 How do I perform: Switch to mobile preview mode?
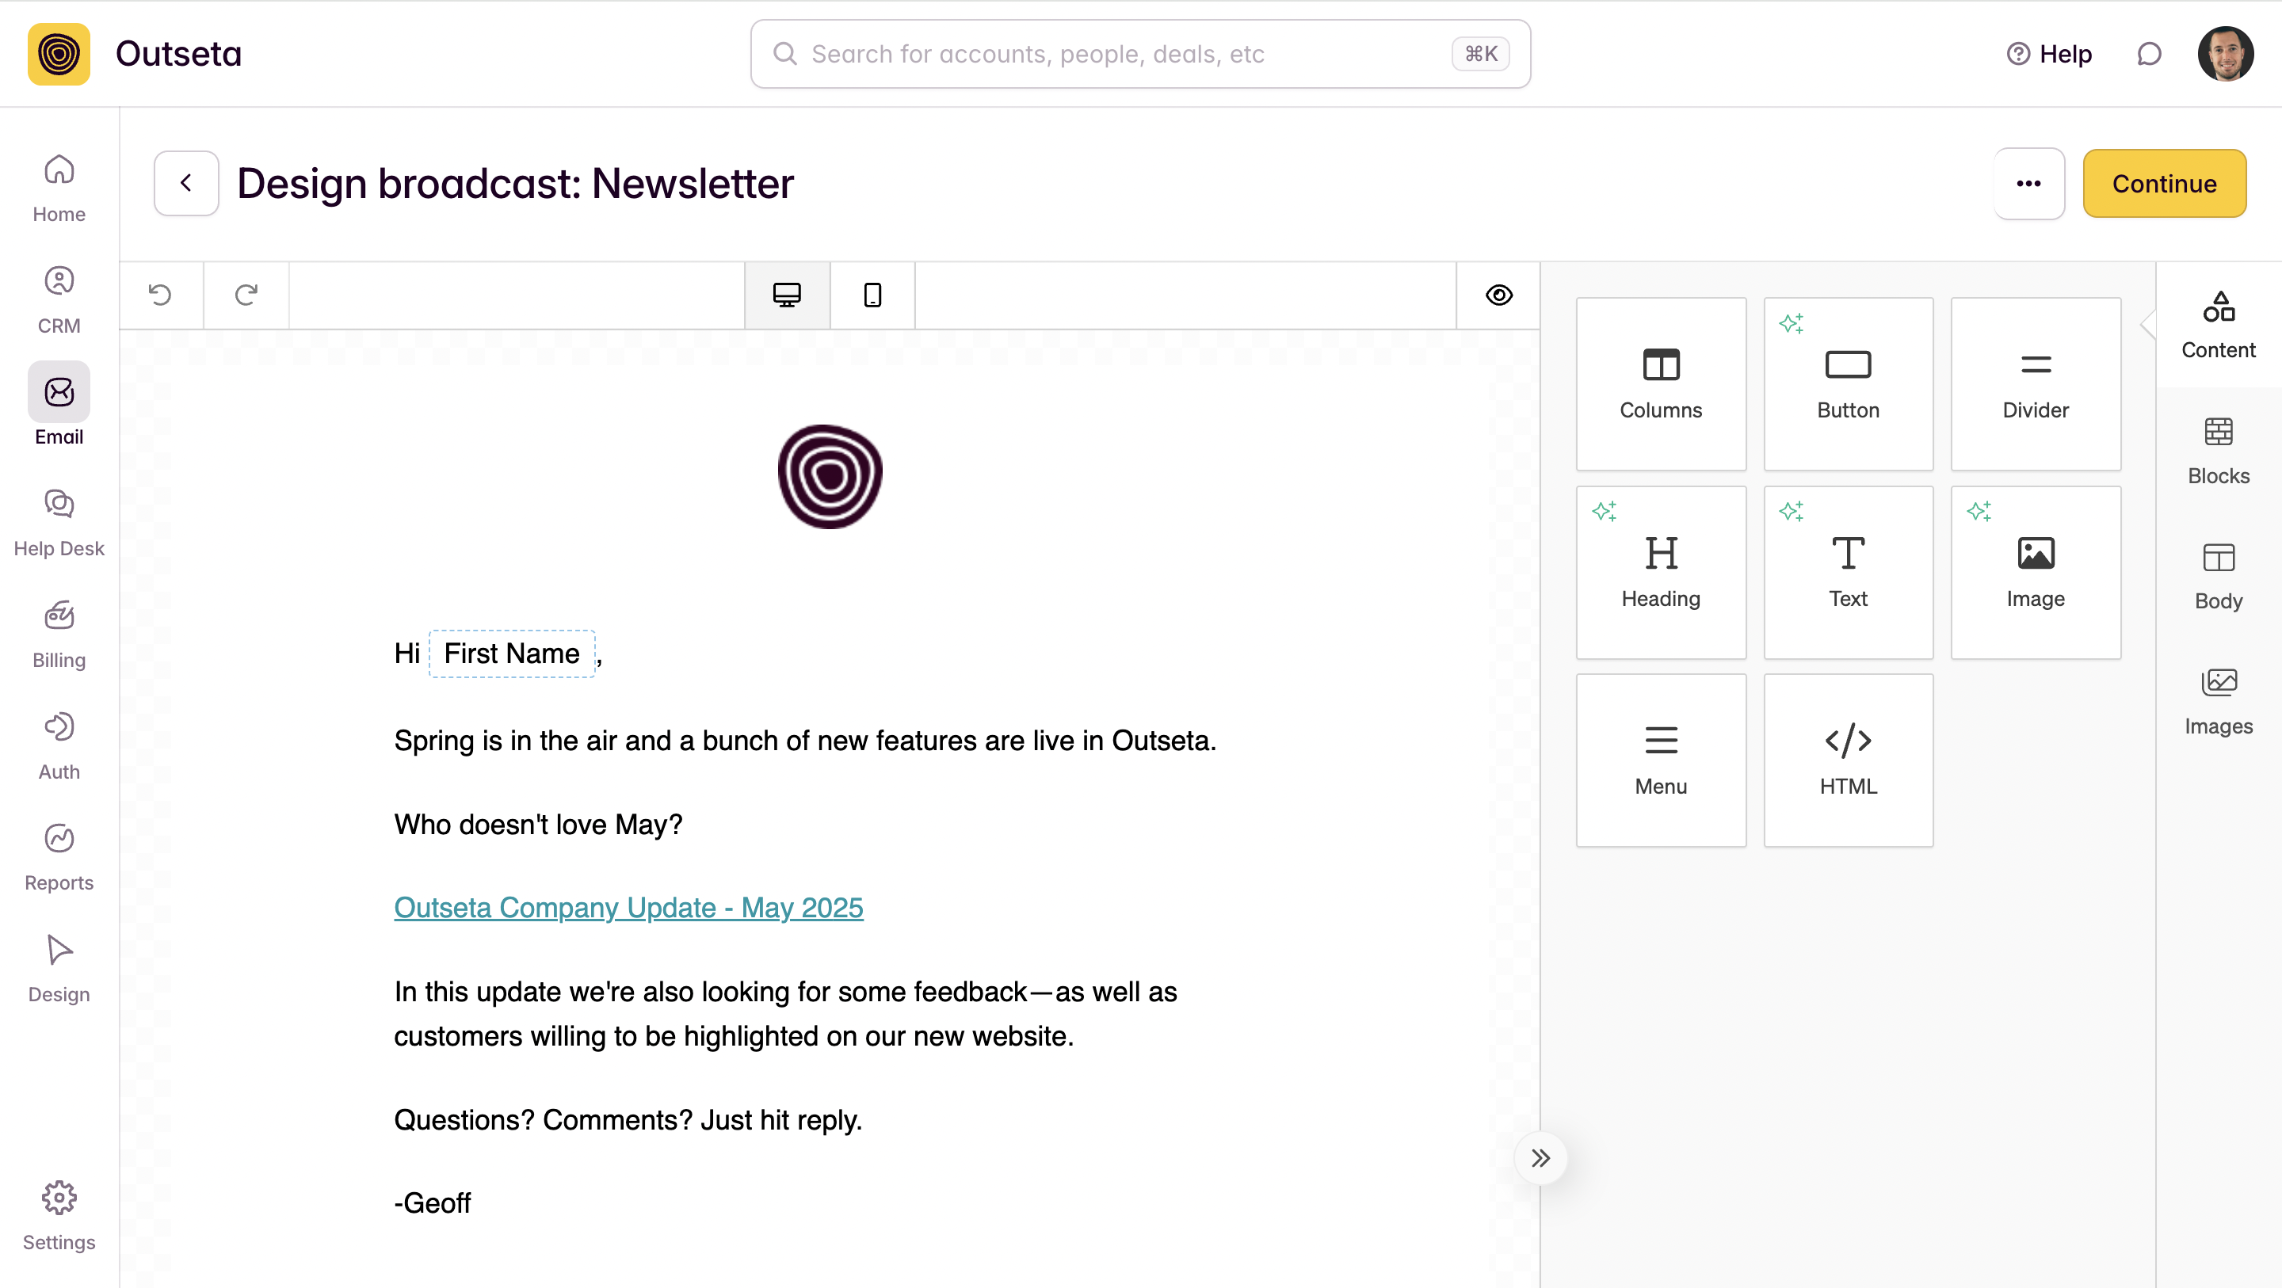872,295
